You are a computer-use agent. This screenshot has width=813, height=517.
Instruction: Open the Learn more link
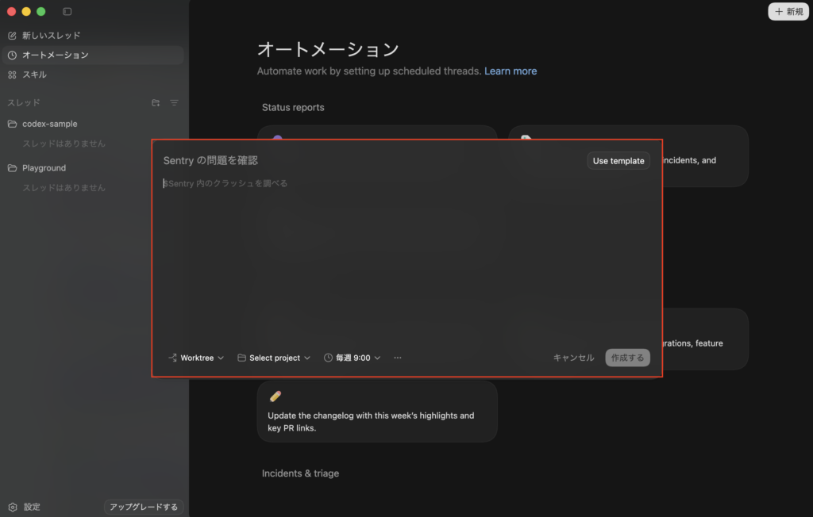[511, 71]
